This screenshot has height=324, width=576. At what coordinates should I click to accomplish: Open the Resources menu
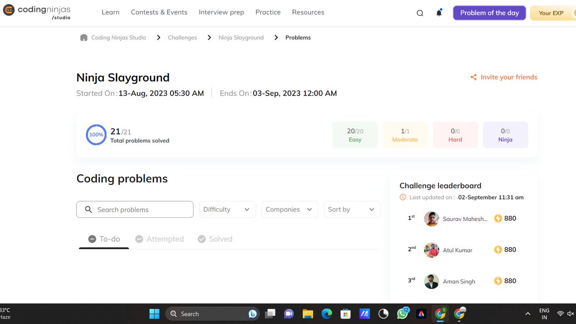click(308, 12)
